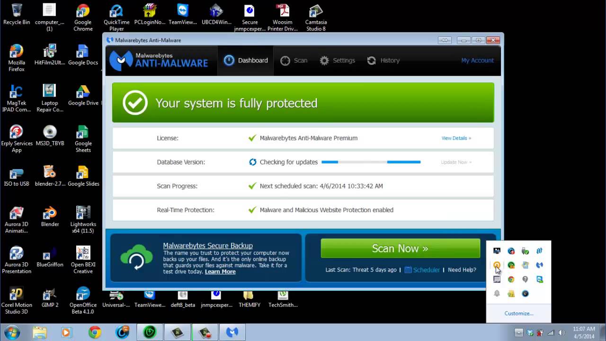606x341 pixels.
Task: Open Windows Media Player from the taskbar
Action: click(66, 332)
